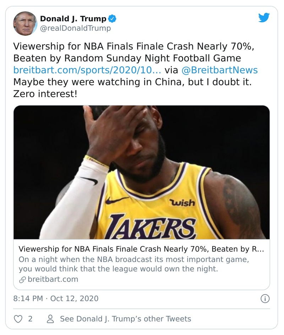This screenshot has width=284, height=335.
Task: Open the @BreitbartNews mention
Action: tap(219, 70)
